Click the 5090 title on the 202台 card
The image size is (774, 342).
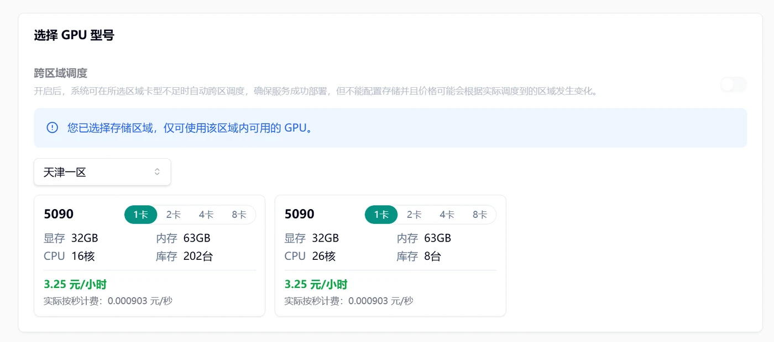[59, 214]
